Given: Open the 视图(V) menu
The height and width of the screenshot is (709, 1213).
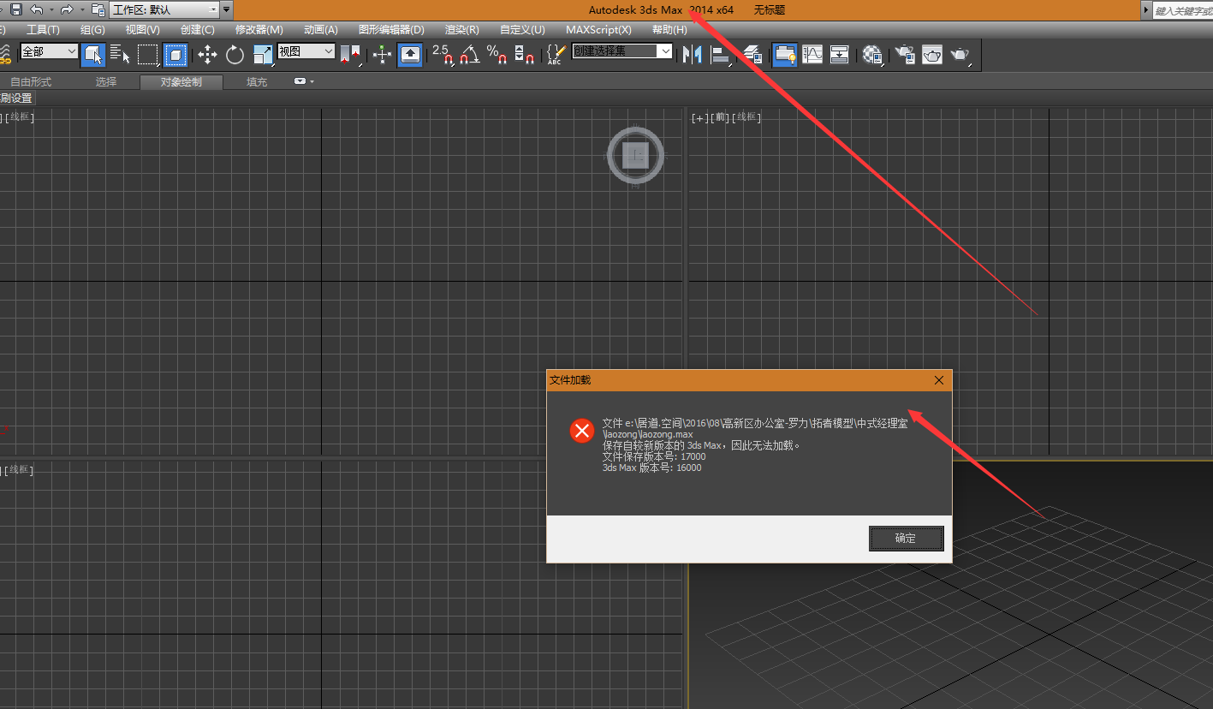Looking at the screenshot, I should (142, 29).
